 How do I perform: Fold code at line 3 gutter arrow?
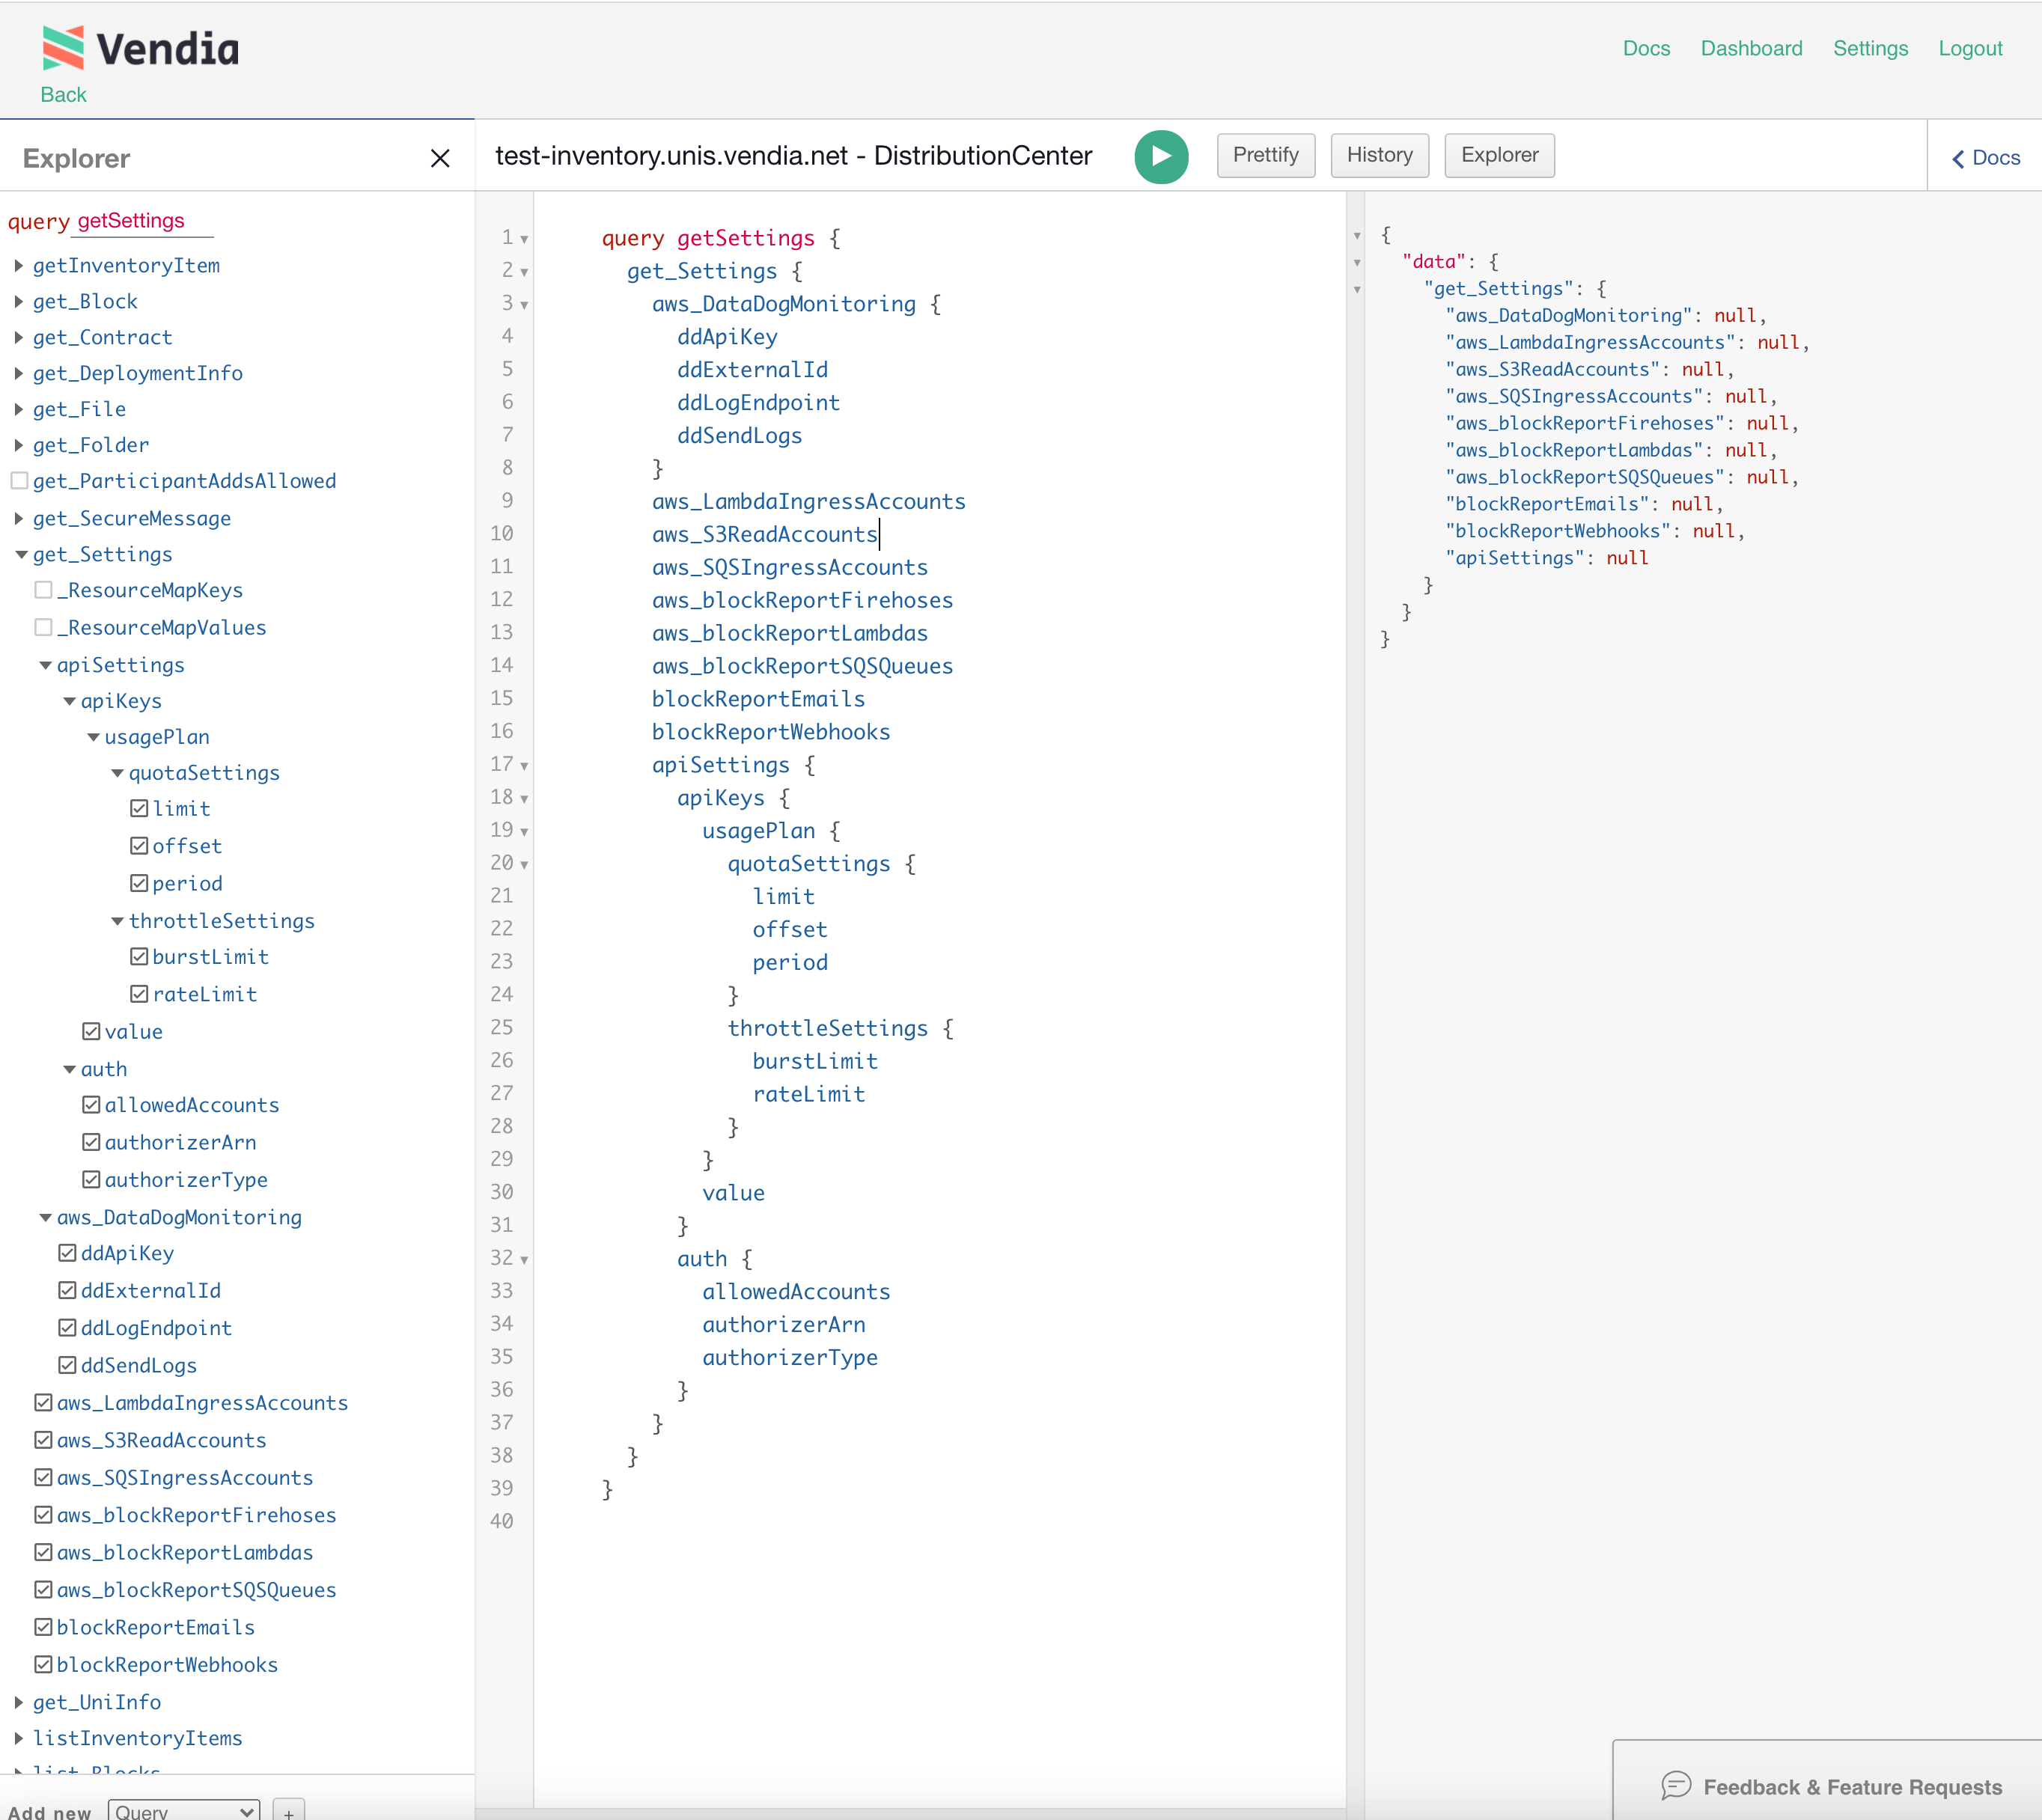coord(524,305)
